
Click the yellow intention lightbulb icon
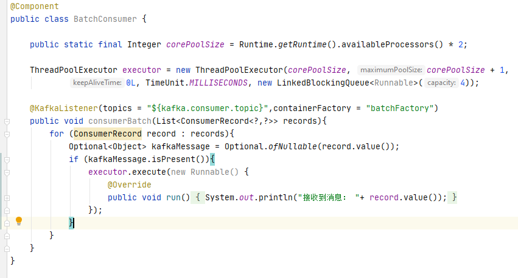point(19,221)
